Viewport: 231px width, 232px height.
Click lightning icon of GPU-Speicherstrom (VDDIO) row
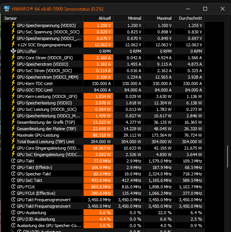click(x=13, y=64)
